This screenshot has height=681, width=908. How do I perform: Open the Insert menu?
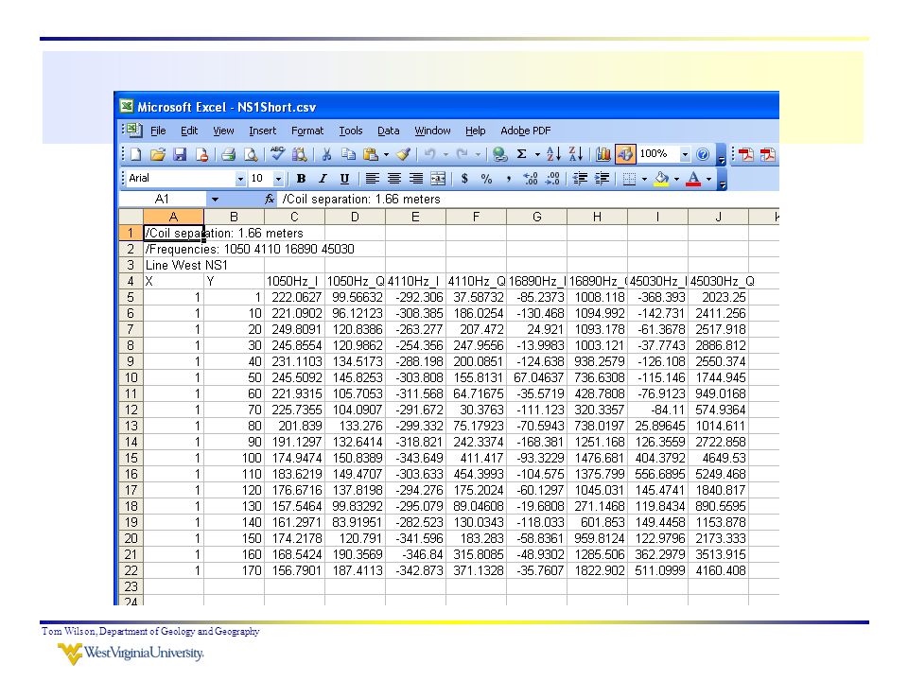(x=262, y=131)
